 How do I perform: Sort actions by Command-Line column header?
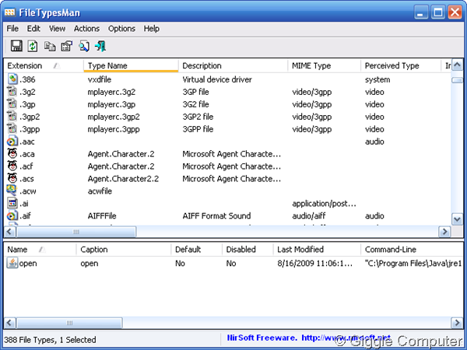(x=412, y=250)
